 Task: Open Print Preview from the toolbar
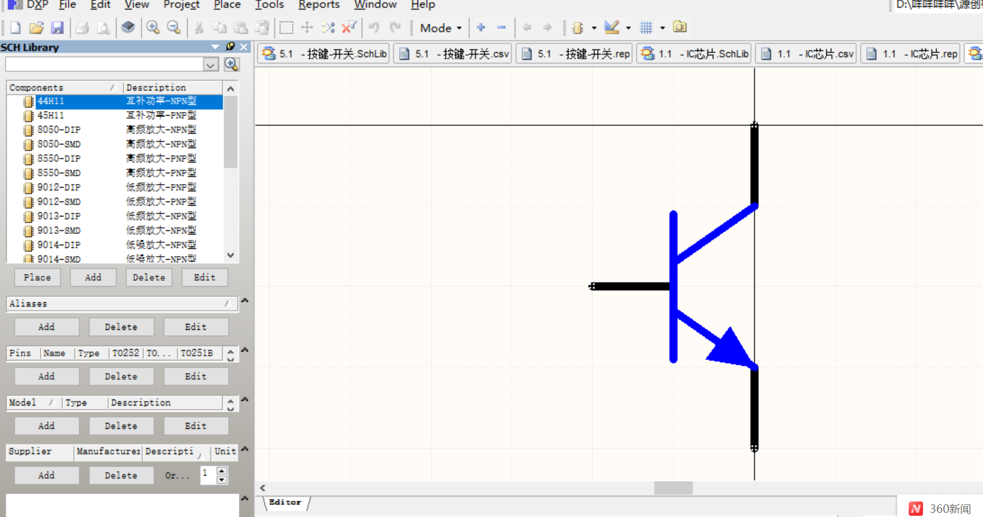click(x=103, y=28)
